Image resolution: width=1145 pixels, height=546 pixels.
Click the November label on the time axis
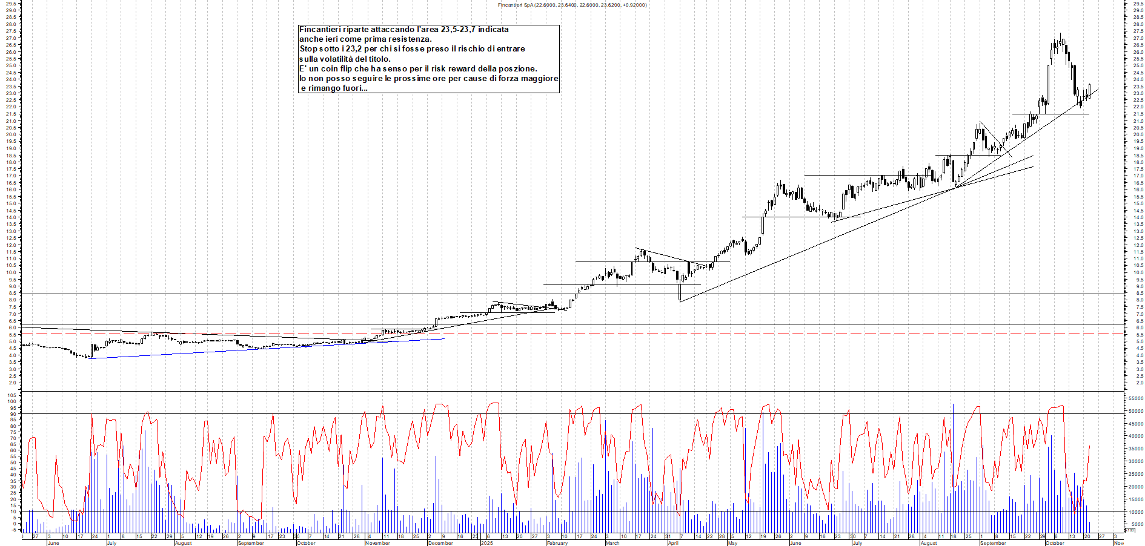pos(377,543)
